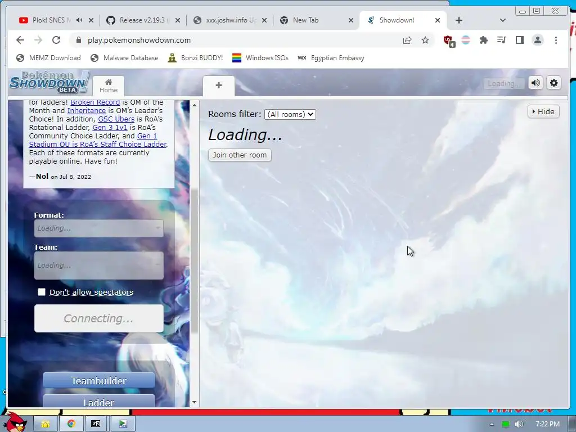Click the green tray status icon
The width and height of the screenshot is (576, 432).
(506, 424)
